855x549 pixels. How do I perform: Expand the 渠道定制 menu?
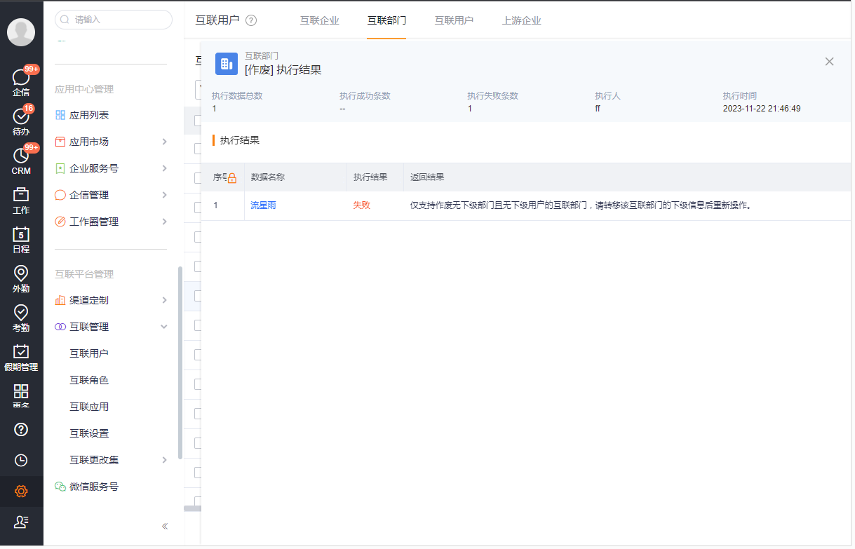(x=165, y=300)
